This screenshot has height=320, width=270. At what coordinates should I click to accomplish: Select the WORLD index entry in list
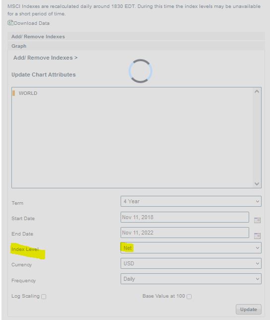coord(28,93)
